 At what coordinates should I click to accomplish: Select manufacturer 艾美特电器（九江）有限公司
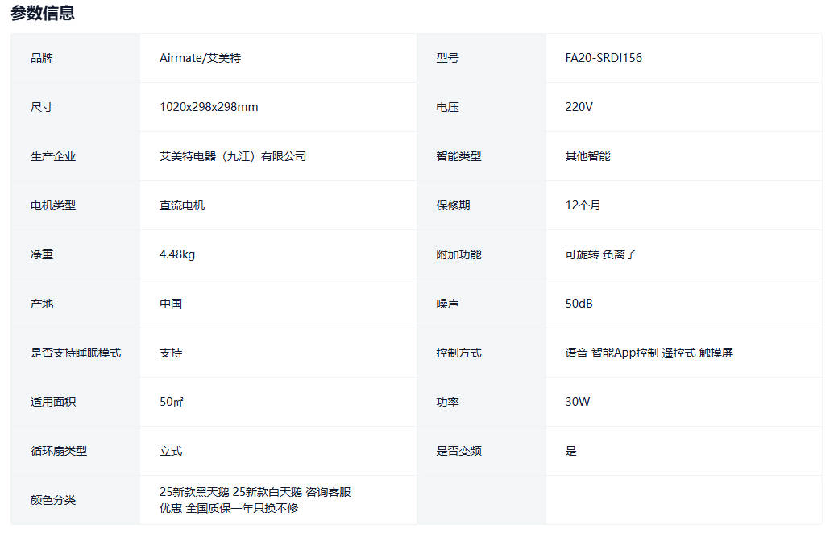[x=233, y=156]
